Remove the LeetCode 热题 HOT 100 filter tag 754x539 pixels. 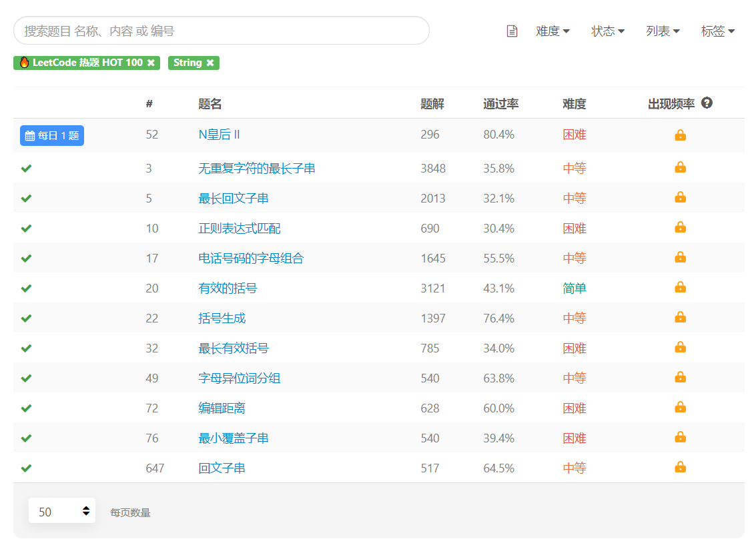151,63
